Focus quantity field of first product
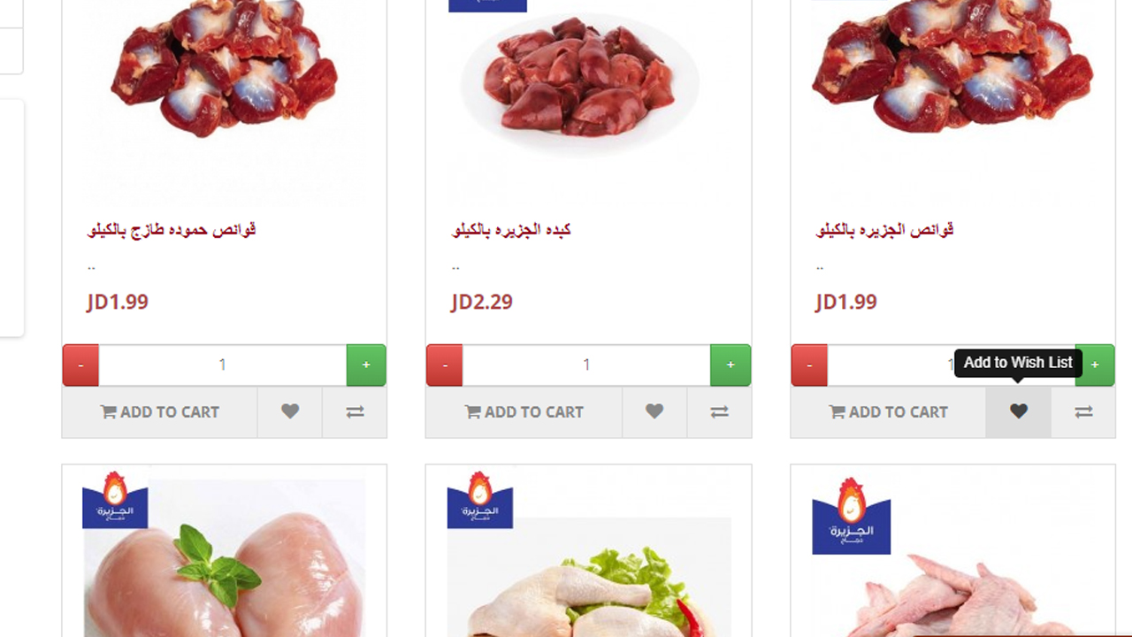1132x637 pixels. (223, 365)
